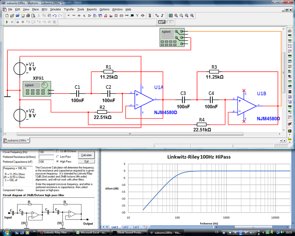Open the Place menu

35,9
